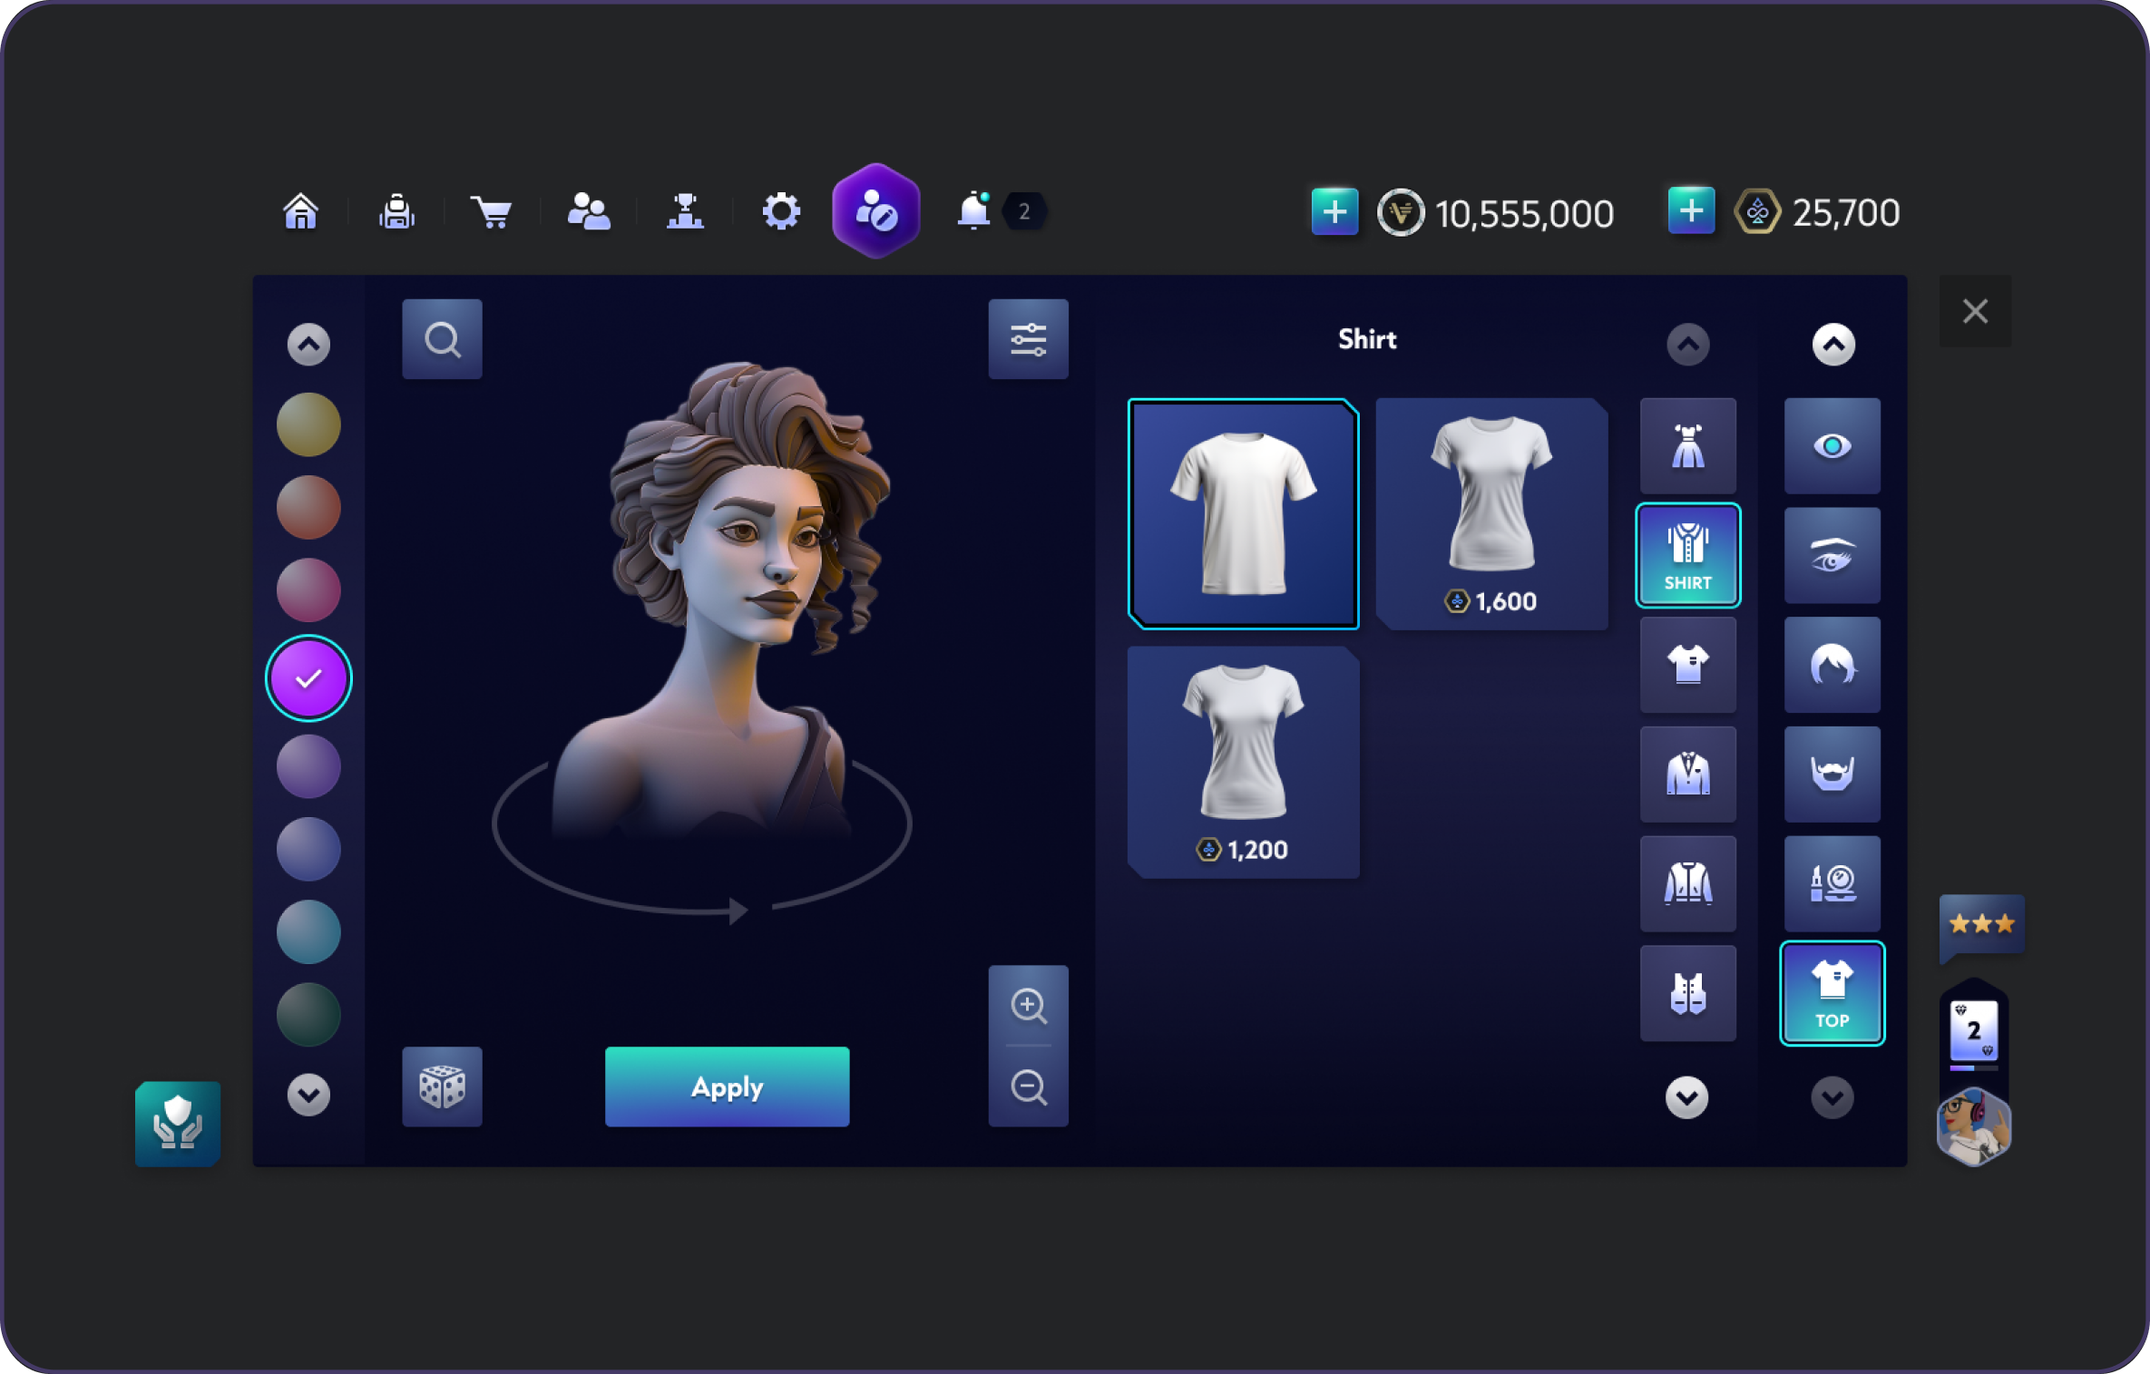Select the SHIRT subcategory tab
The height and width of the screenshot is (1374, 2150).
pyautogui.click(x=1687, y=555)
